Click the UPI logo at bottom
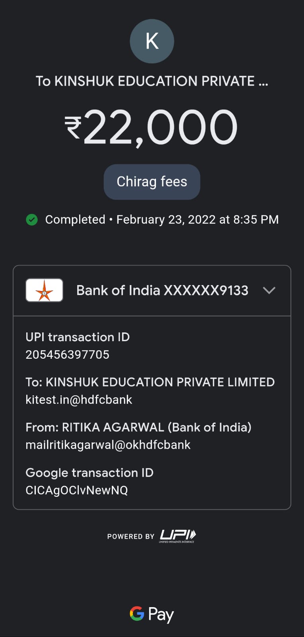304x637 pixels. (x=177, y=536)
